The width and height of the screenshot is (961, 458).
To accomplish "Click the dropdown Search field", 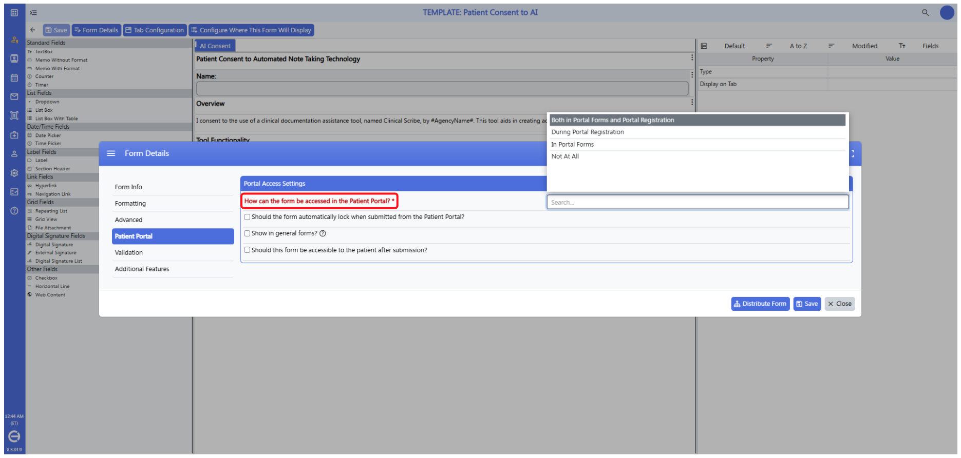I will click(698, 203).
